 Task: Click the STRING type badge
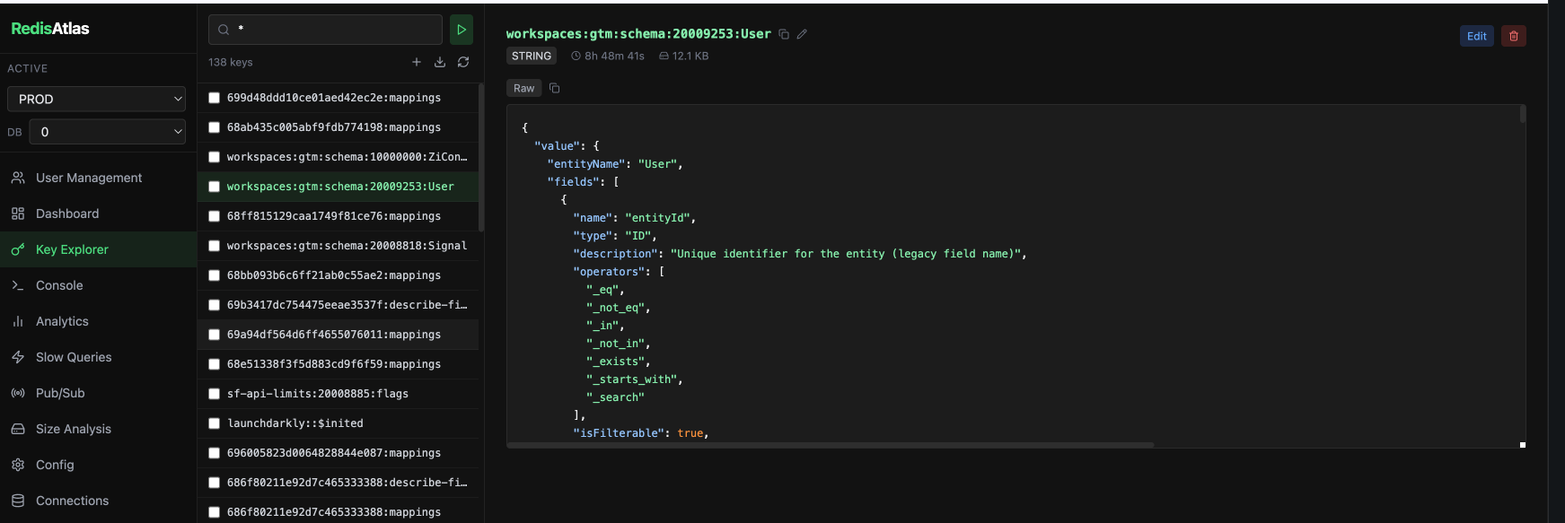(x=532, y=56)
